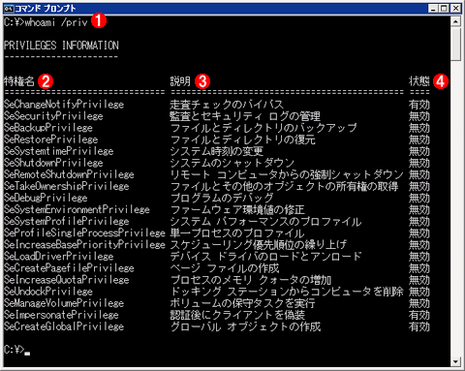Click description 'プログラムのデバッグ'
The height and width of the screenshot is (371, 465).
click(x=222, y=198)
